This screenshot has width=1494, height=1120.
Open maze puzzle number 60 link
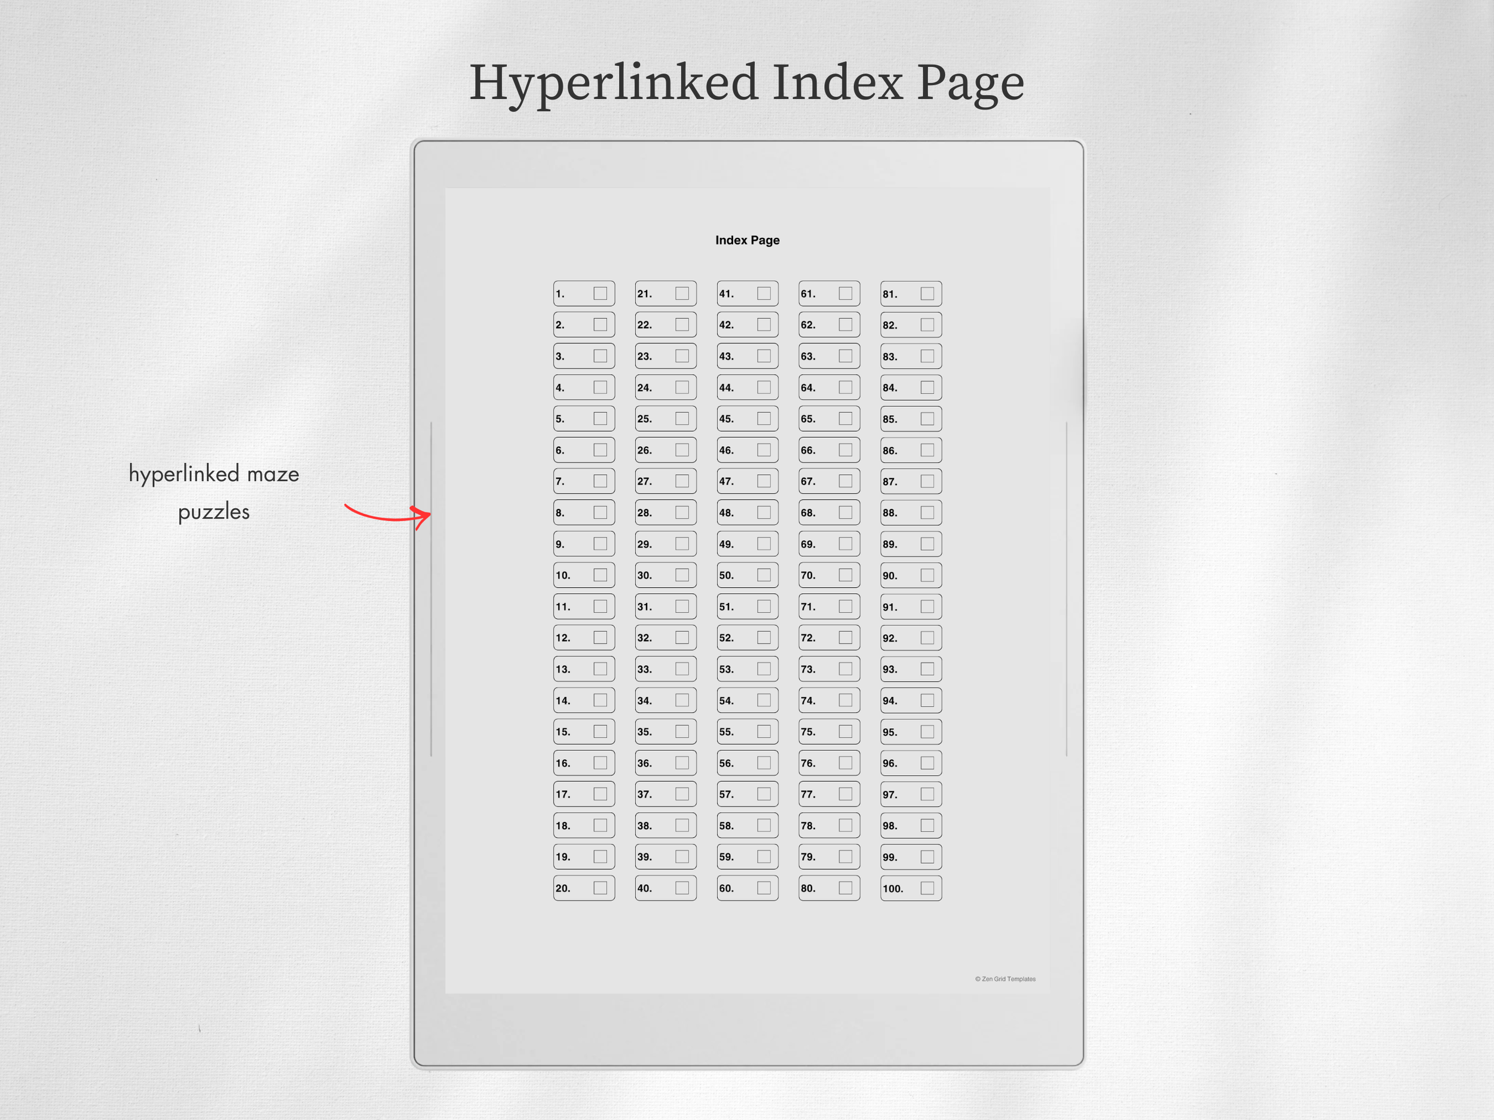point(726,888)
